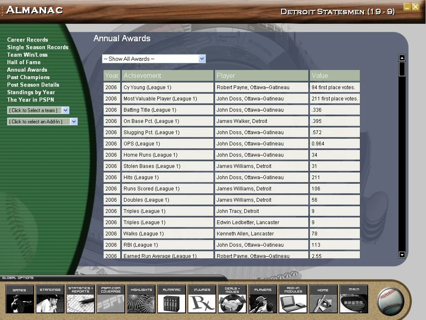The height and width of the screenshot is (320, 426).
Task: Open Add-In Modules laptop icon
Action: [x=293, y=299]
